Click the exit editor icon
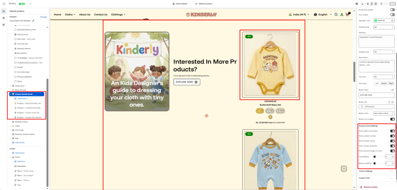Image resolution: width=397 pixels, height=190 pixels. coord(3,4)
